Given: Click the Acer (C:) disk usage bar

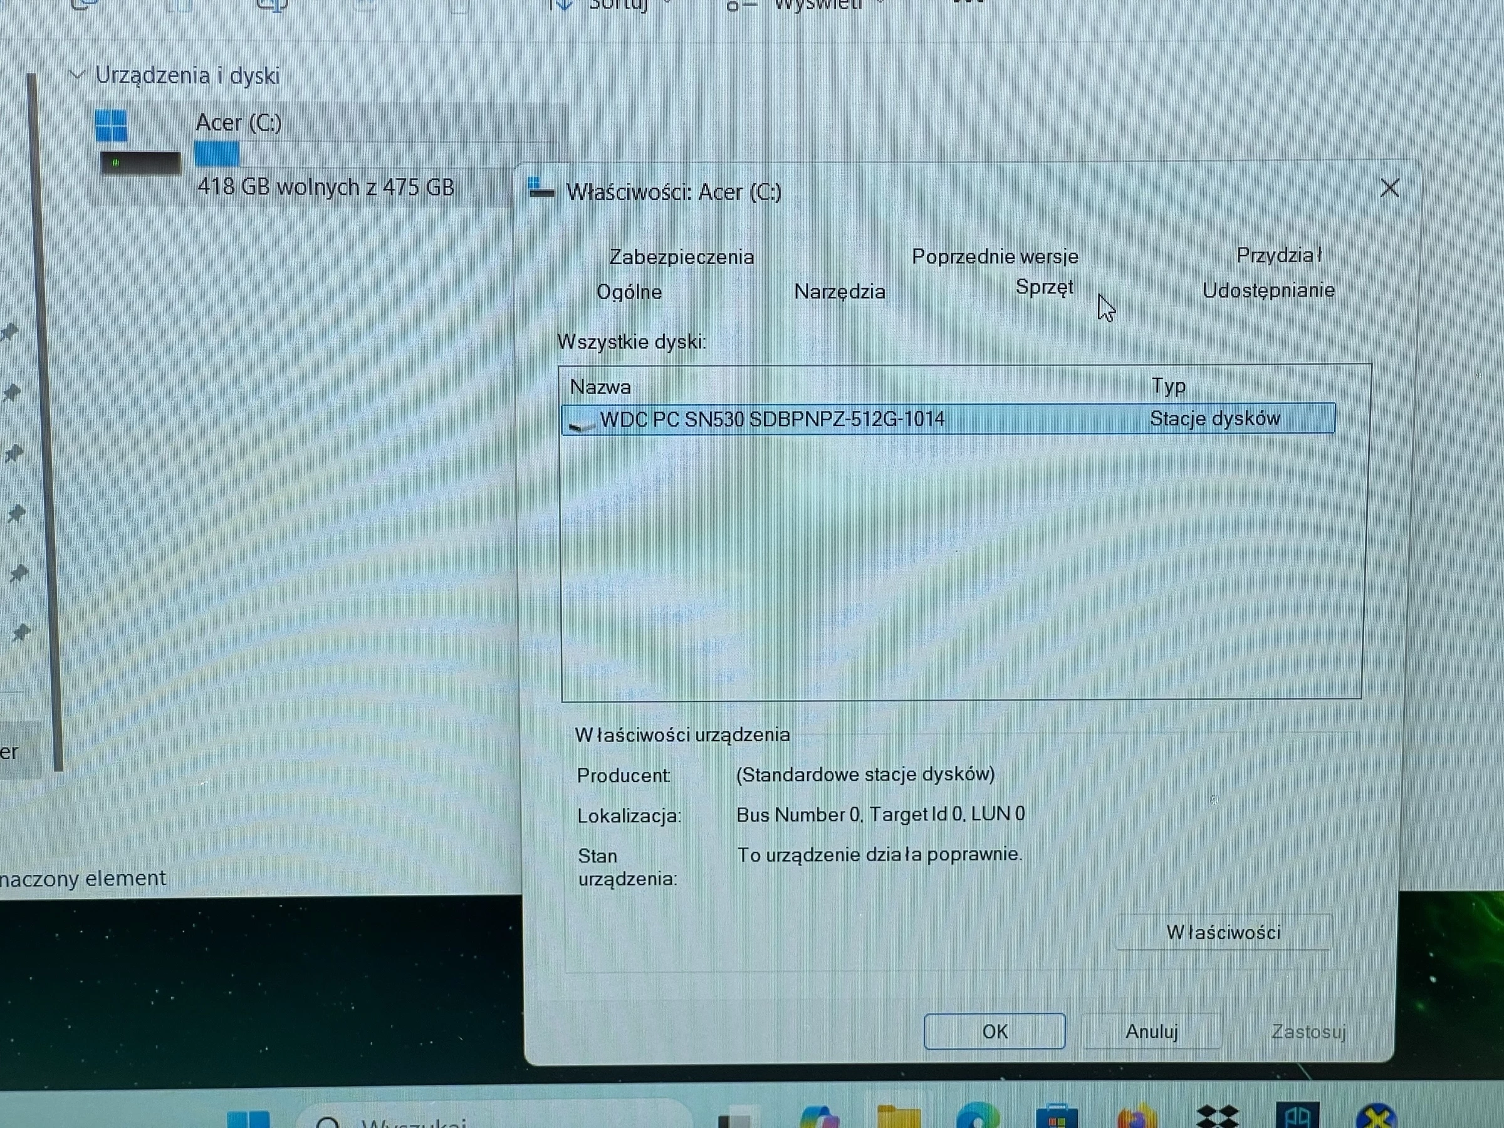Looking at the screenshot, I should coord(376,154).
